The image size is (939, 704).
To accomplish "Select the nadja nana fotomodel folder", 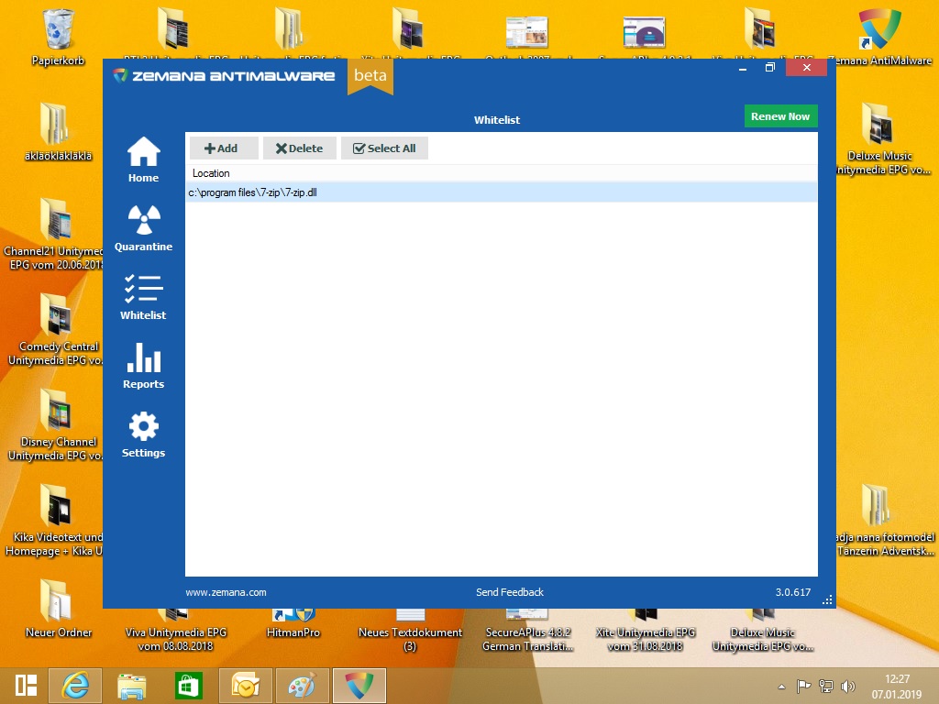I will point(885,521).
